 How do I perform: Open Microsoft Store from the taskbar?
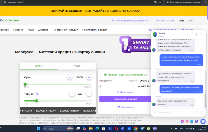103,128
